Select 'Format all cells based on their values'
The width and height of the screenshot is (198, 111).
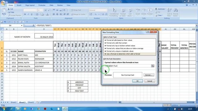click(130, 40)
